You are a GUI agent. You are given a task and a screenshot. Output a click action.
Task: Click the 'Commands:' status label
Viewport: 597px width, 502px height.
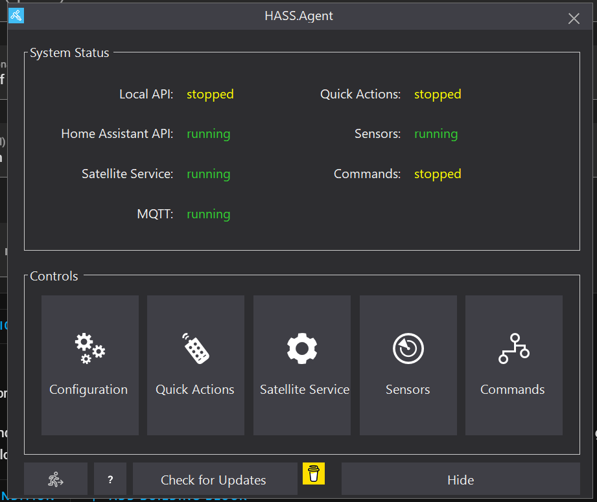coord(368,174)
